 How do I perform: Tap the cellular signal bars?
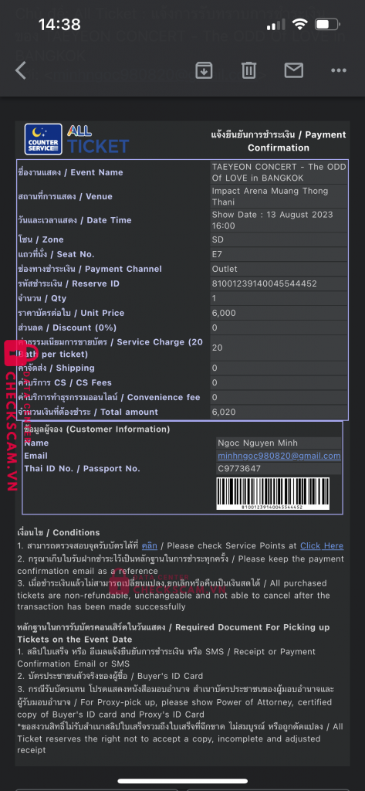click(x=276, y=25)
